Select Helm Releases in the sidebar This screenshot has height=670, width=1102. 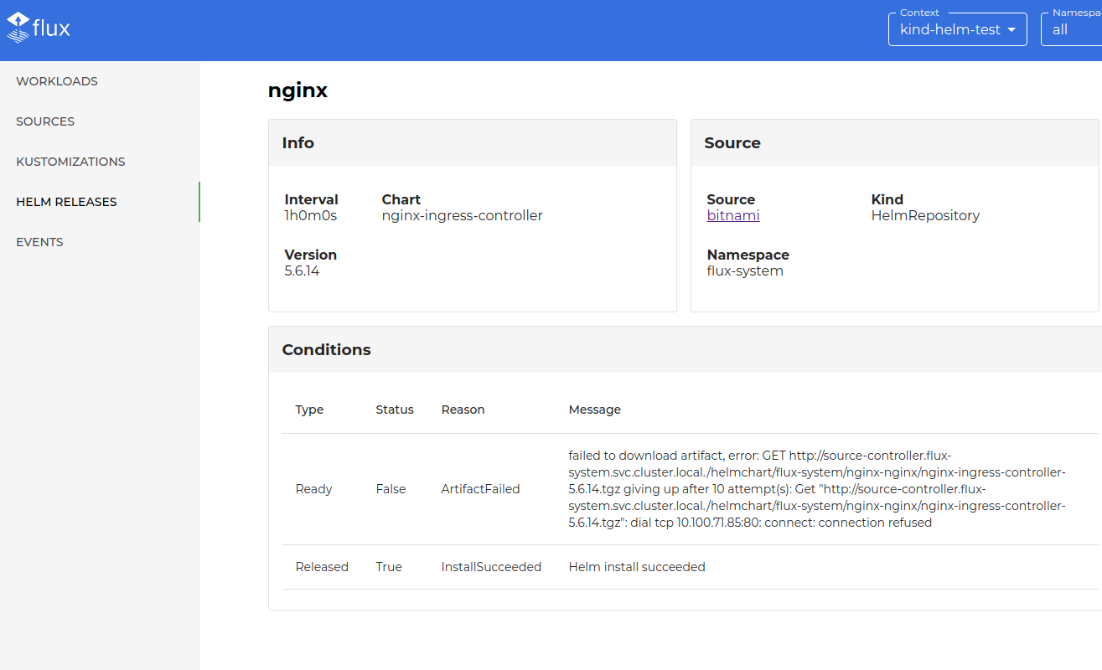66,202
